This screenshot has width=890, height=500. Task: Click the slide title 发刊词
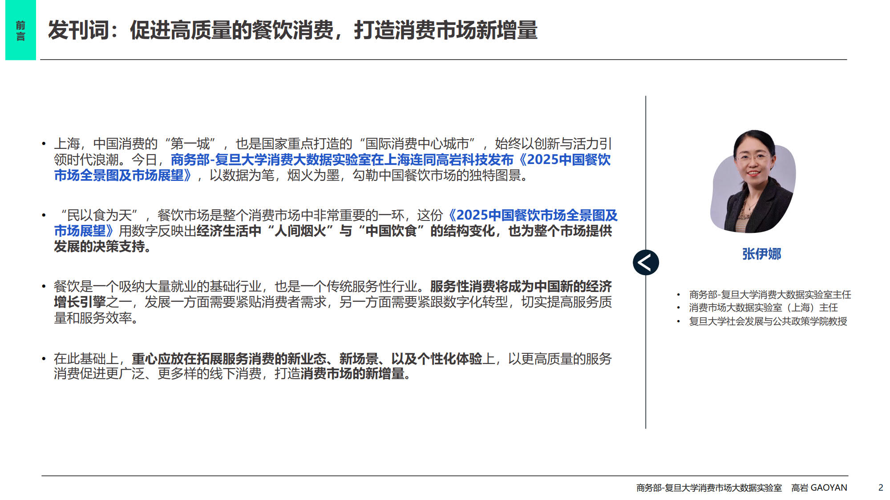click(78, 30)
